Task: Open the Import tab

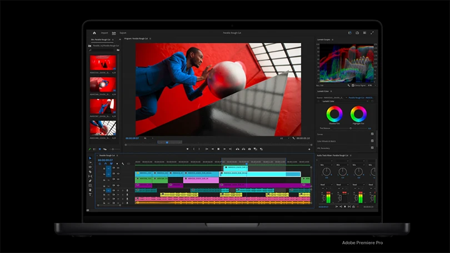Action: click(x=104, y=33)
